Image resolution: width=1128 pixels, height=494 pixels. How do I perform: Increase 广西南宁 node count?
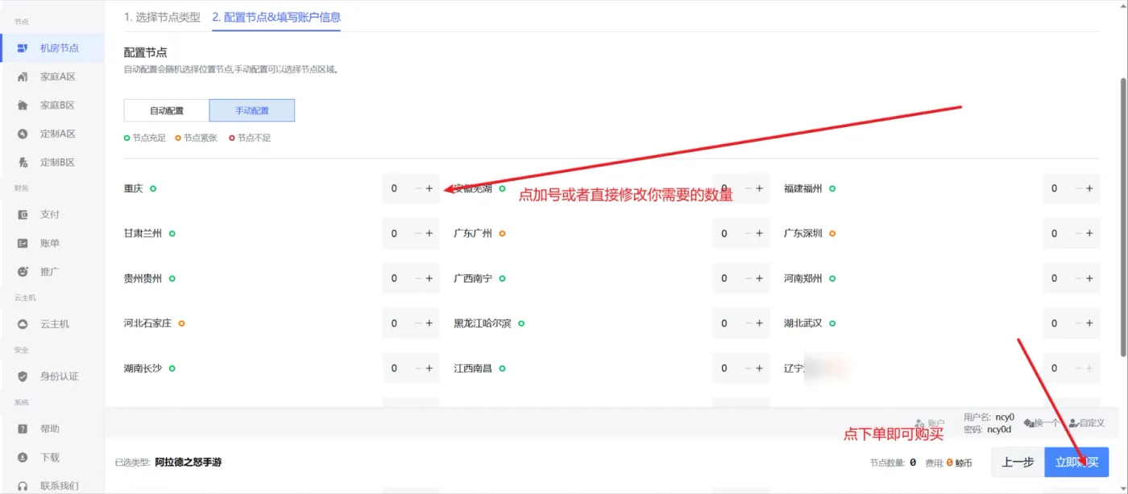[760, 278]
